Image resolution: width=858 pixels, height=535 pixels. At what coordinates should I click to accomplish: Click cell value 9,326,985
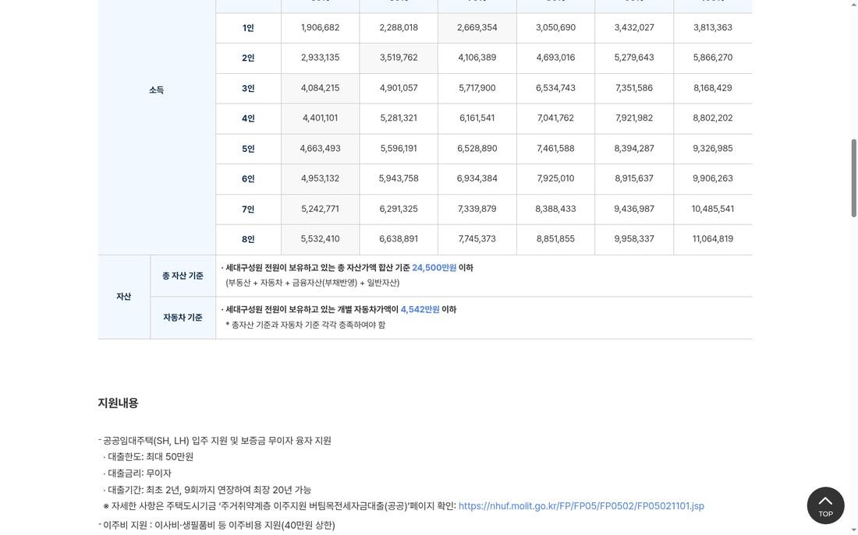tap(712, 149)
